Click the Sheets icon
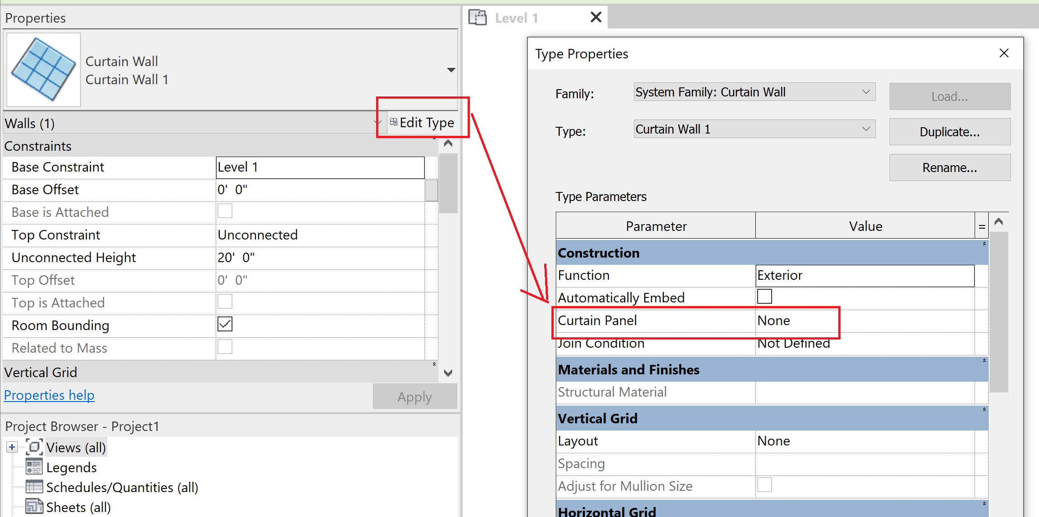Image resolution: width=1039 pixels, height=517 pixels. click(x=34, y=507)
